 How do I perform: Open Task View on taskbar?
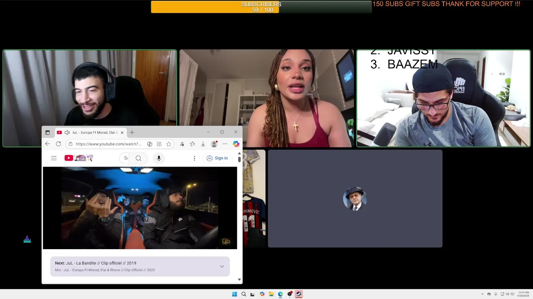pyautogui.click(x=252, y=294)
